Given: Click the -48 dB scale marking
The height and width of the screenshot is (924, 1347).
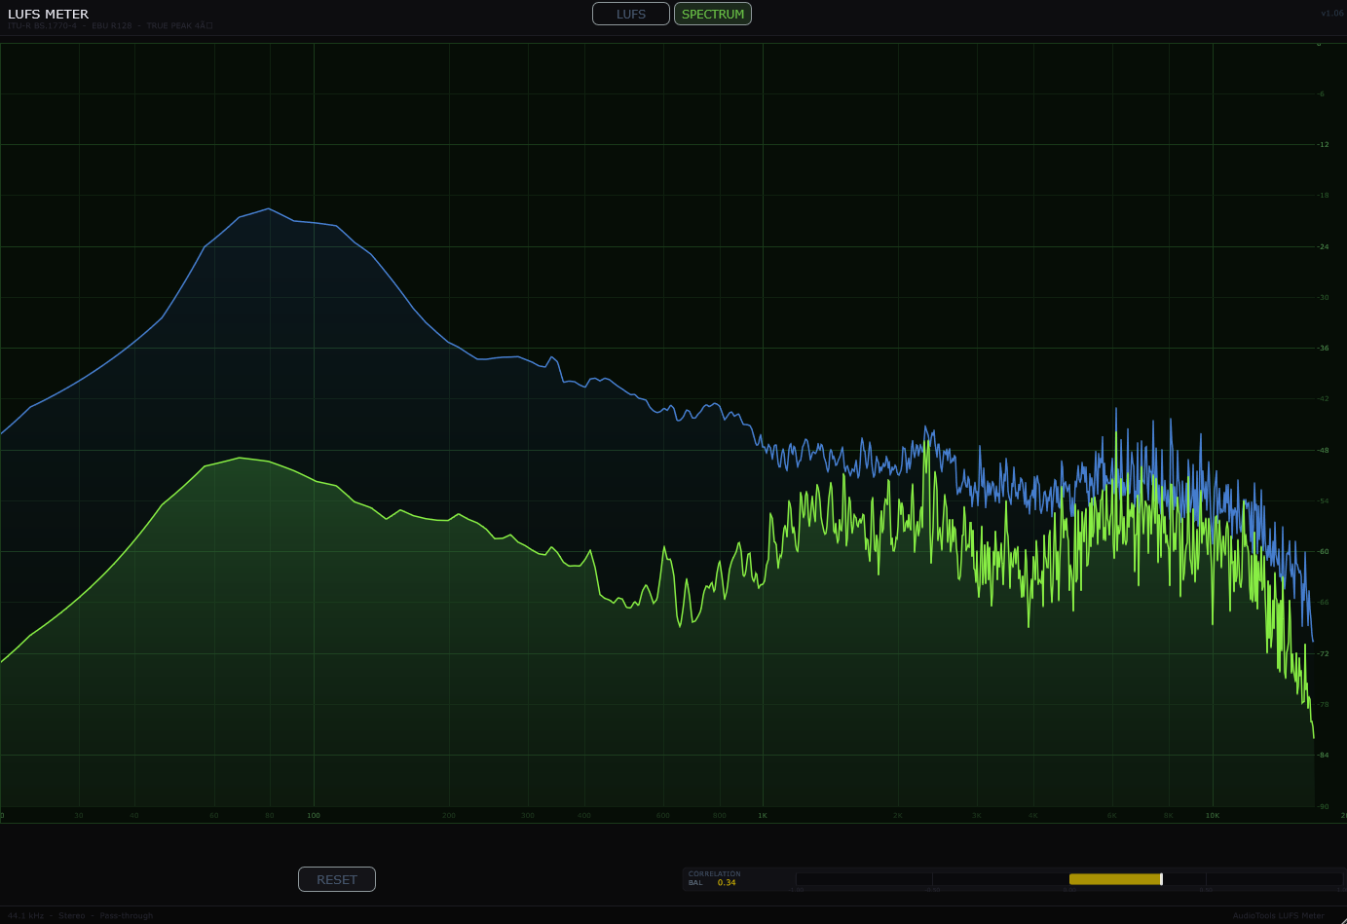Looking at the screenshot, I should (1323, 451).
